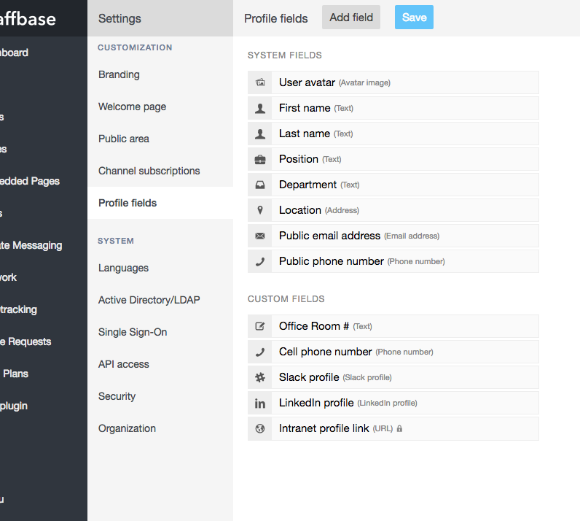Click the briefcase icon next to Position

260,159
